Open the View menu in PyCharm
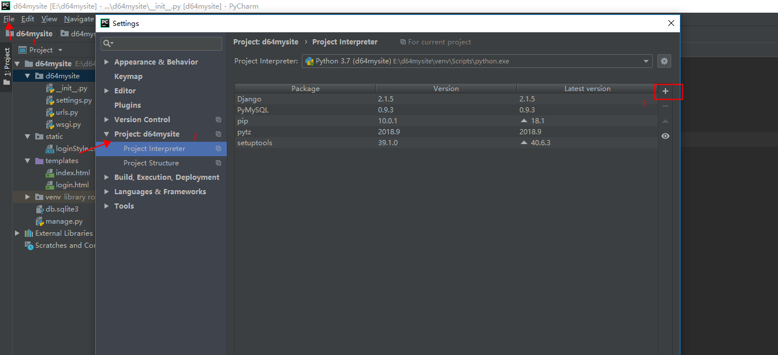The height and width of the screenshot is (355, 778). pyautogui.click(x=49, y=19)
